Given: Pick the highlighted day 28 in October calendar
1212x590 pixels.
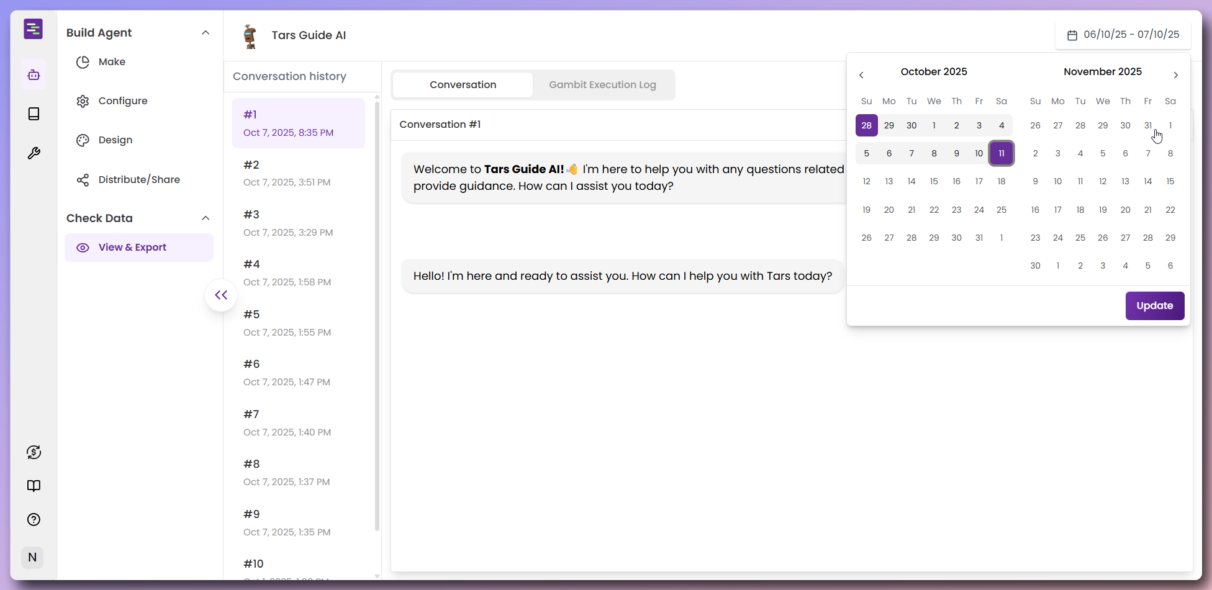Looking at the screenshot, I should [x=866, y=125].
